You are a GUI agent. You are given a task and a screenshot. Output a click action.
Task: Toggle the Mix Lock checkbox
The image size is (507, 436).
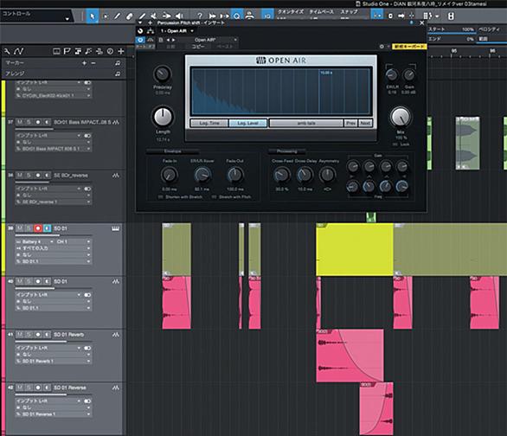click(395, 144)
